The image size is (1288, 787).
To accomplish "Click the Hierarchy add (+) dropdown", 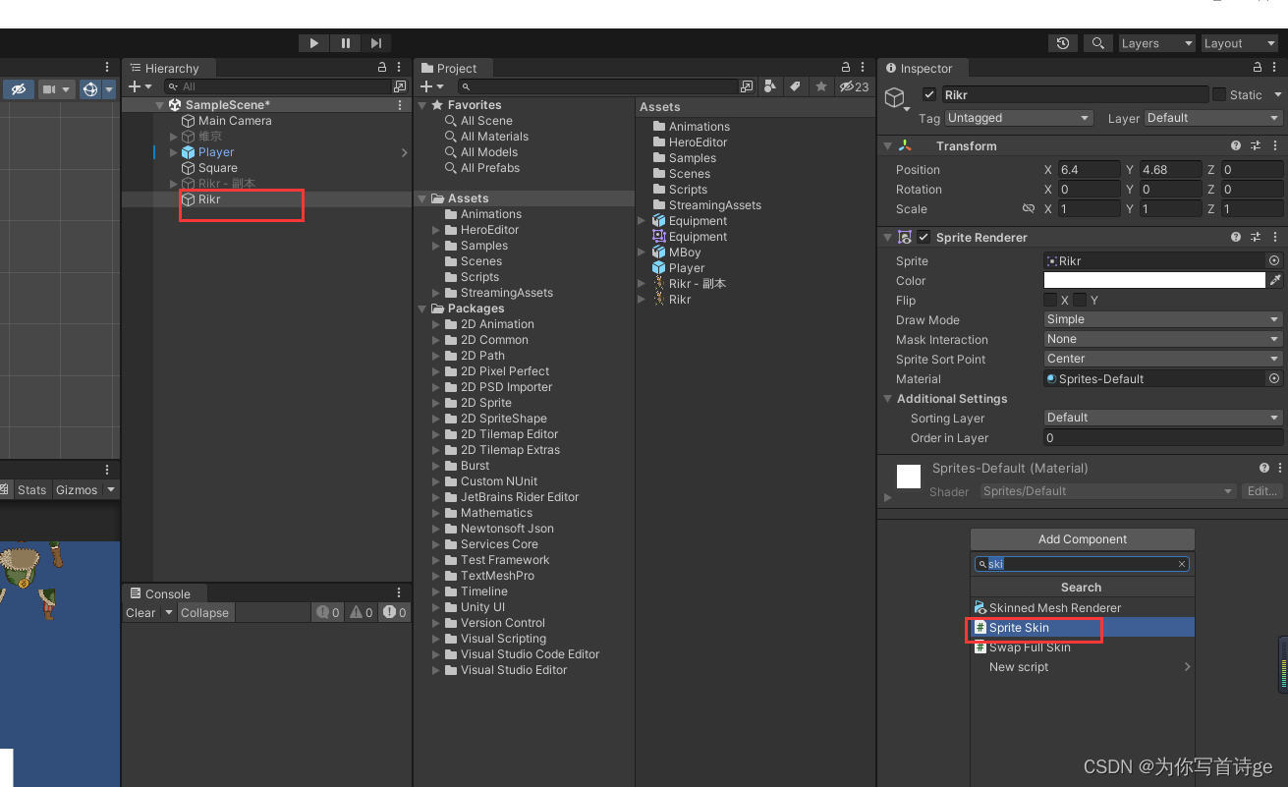I will (140, 86).
